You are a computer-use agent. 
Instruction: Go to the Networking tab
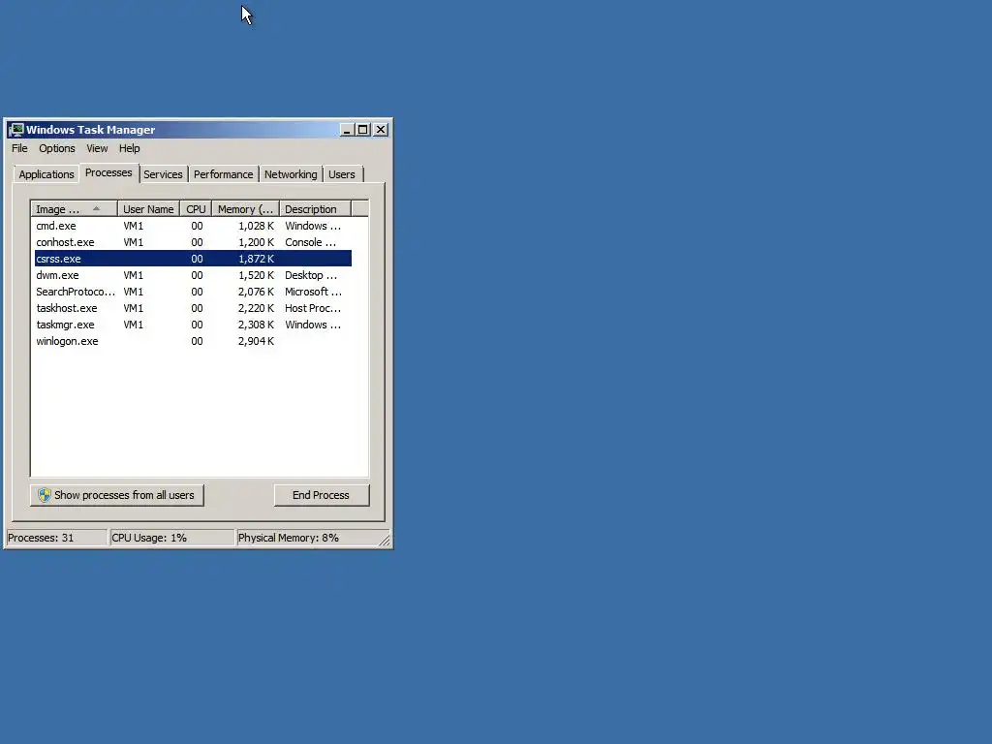coord(291,174)
